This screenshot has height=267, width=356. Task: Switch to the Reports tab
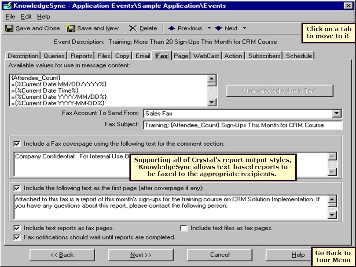[82, 56]
